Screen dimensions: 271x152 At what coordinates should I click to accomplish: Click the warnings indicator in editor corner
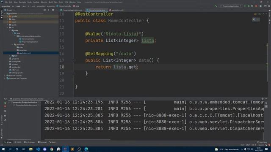(x=258, y=14)
